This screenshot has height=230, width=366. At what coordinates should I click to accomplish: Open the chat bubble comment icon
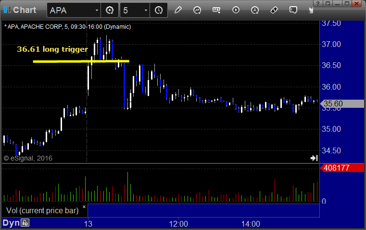click(x=293, y=10)
